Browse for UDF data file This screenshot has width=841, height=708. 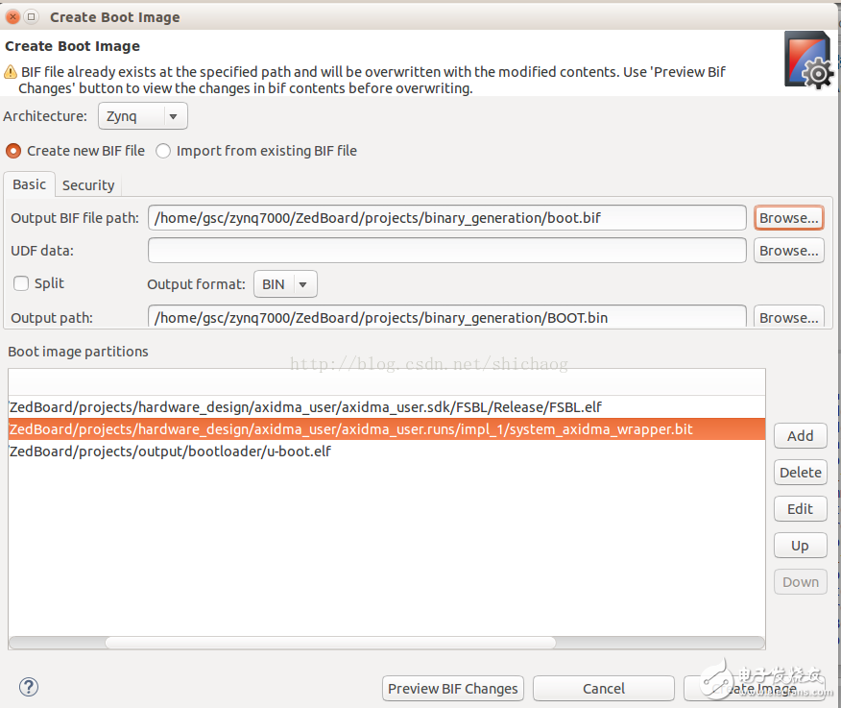click(x=788, y=251)
